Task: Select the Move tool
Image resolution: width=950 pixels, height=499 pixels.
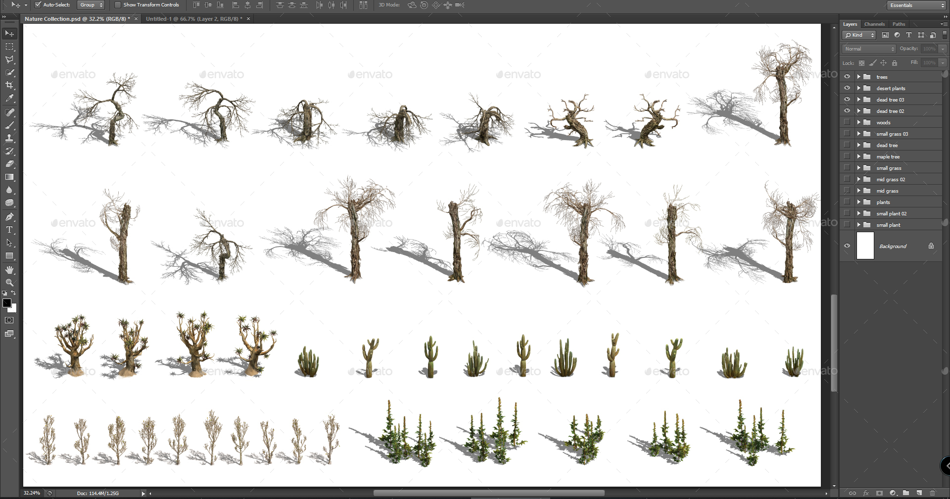Action: [x=9, y=33]
